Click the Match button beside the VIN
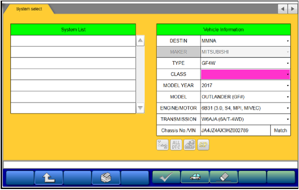This screenshot has width=299, height=190. click(x=280, y=130)
